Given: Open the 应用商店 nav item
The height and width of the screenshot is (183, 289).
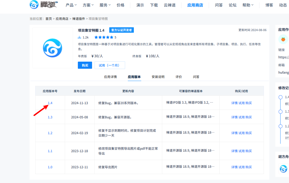Looking at the screenshot, I should 195,5.
